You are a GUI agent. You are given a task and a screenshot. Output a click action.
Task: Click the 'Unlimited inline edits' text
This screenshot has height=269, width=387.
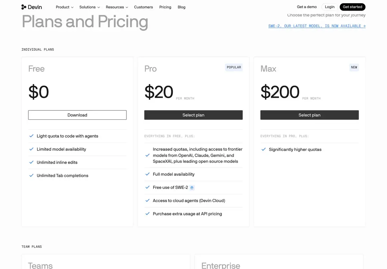pyautogui.click(x=57, y=162)
